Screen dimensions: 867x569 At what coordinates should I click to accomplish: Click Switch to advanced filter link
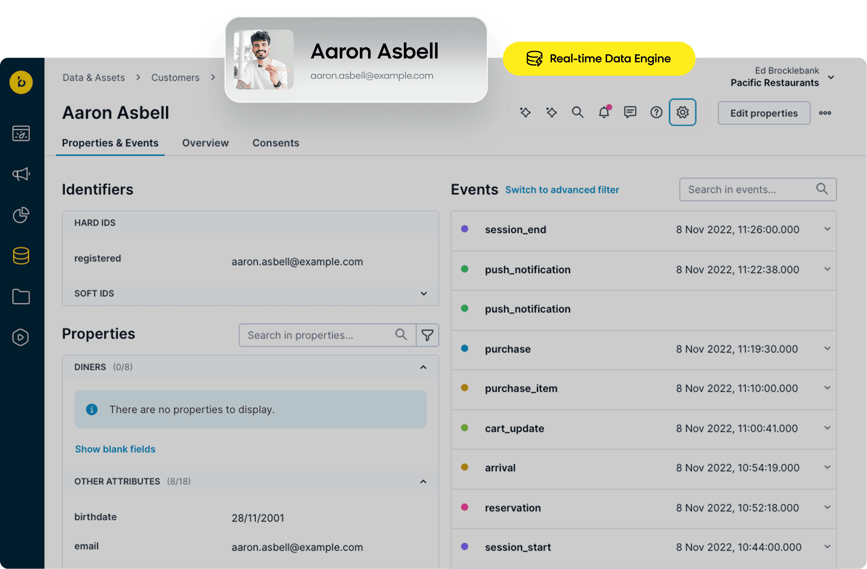point(562,190)
